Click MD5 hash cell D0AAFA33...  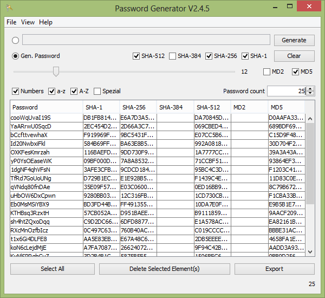point(287,118)
